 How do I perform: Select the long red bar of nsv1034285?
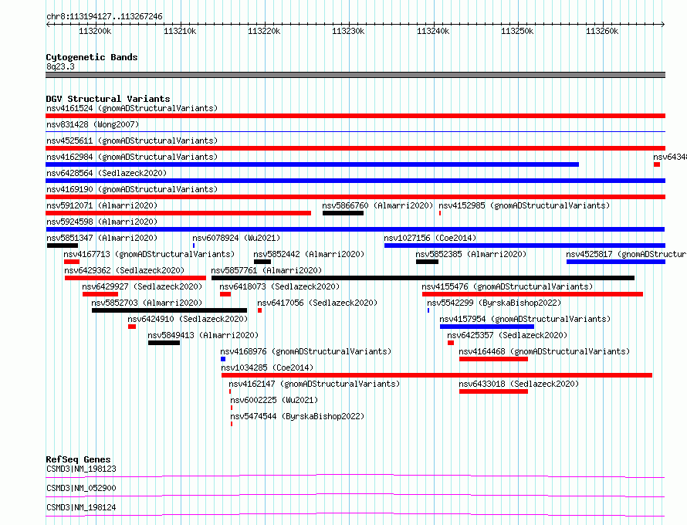tap(437, 375)
